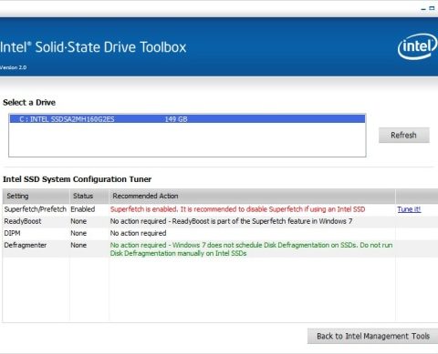Viewport: 438px width, 354px height.
Task: Click the Status column header
Action: coord(89,196)
